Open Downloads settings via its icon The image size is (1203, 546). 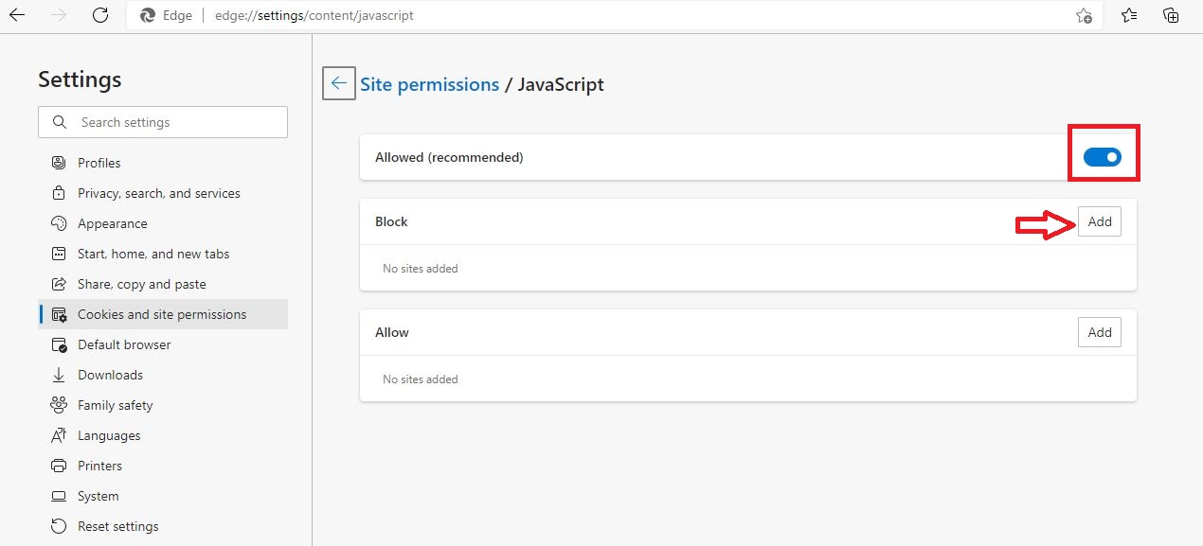pos(60,374)
